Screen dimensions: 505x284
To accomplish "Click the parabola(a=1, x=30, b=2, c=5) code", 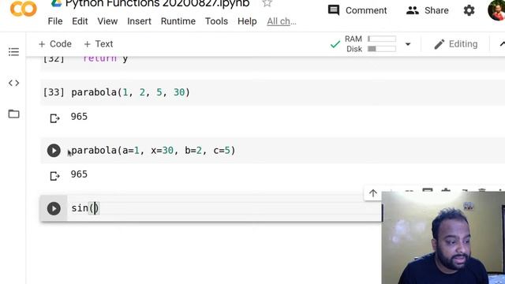I will click(153, 151).
